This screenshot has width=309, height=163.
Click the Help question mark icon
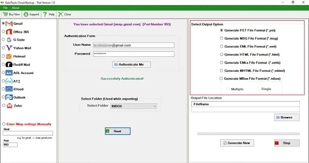tap(45, 14)
